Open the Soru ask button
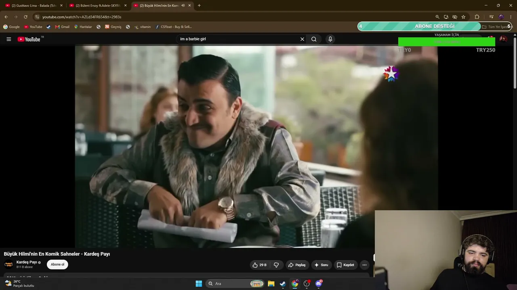This screenshot has width=517, height=290. pyautogui.click(x=321, y=265)
